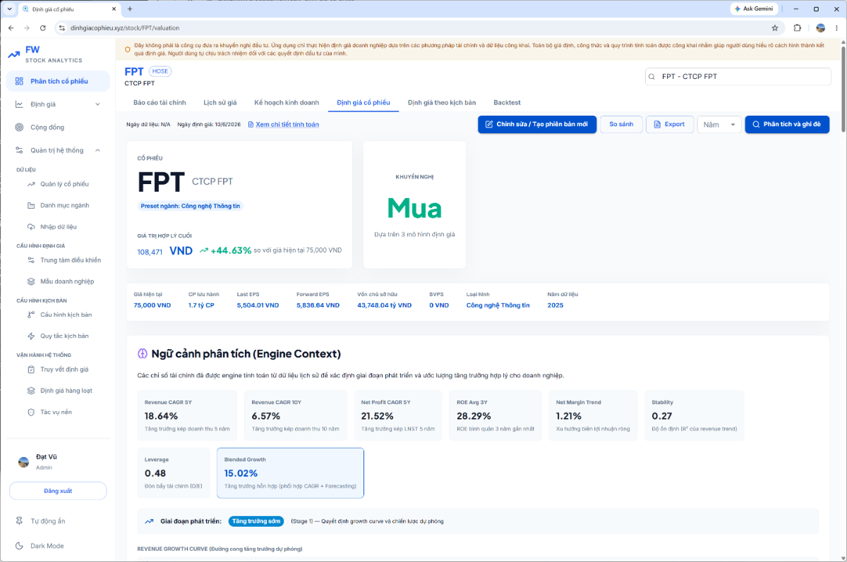This screenshot has width=847, height=562.
Task: Open Nhập dữ liệu upload icon
Action: tap(31, 227)
